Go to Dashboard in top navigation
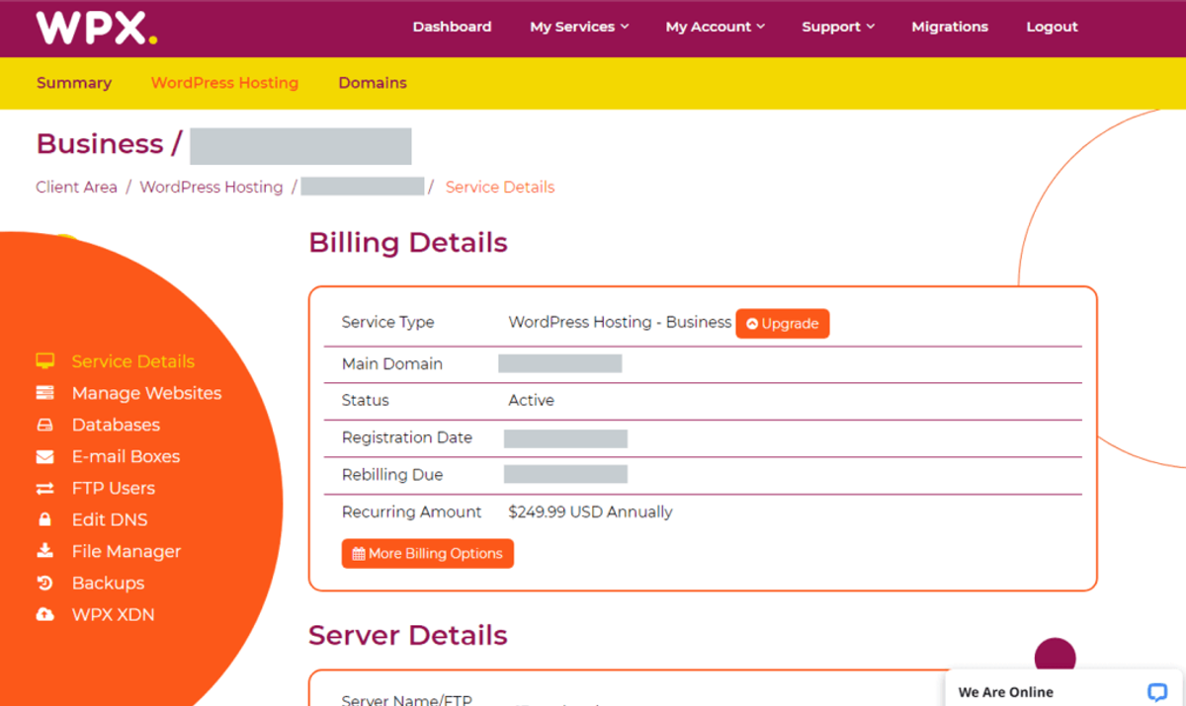Viewport: 1186px width, 706px height. [x=452, y=27]
